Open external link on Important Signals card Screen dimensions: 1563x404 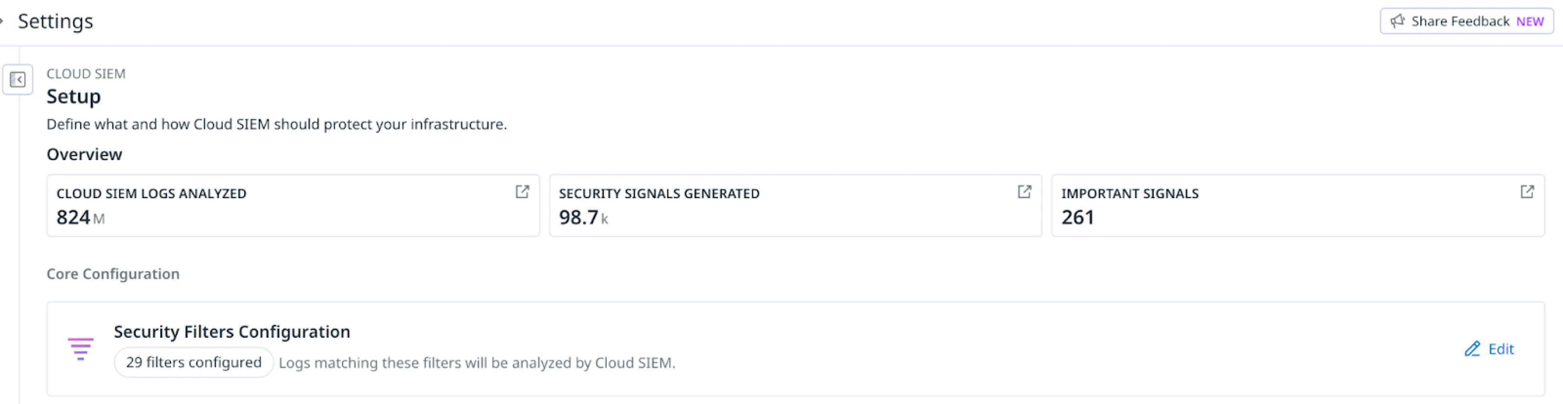click(1526, 191)
